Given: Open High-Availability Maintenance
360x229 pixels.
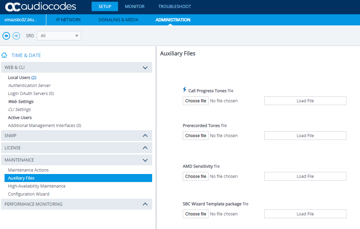Looking at the screenshot, I should coord(37,186).
